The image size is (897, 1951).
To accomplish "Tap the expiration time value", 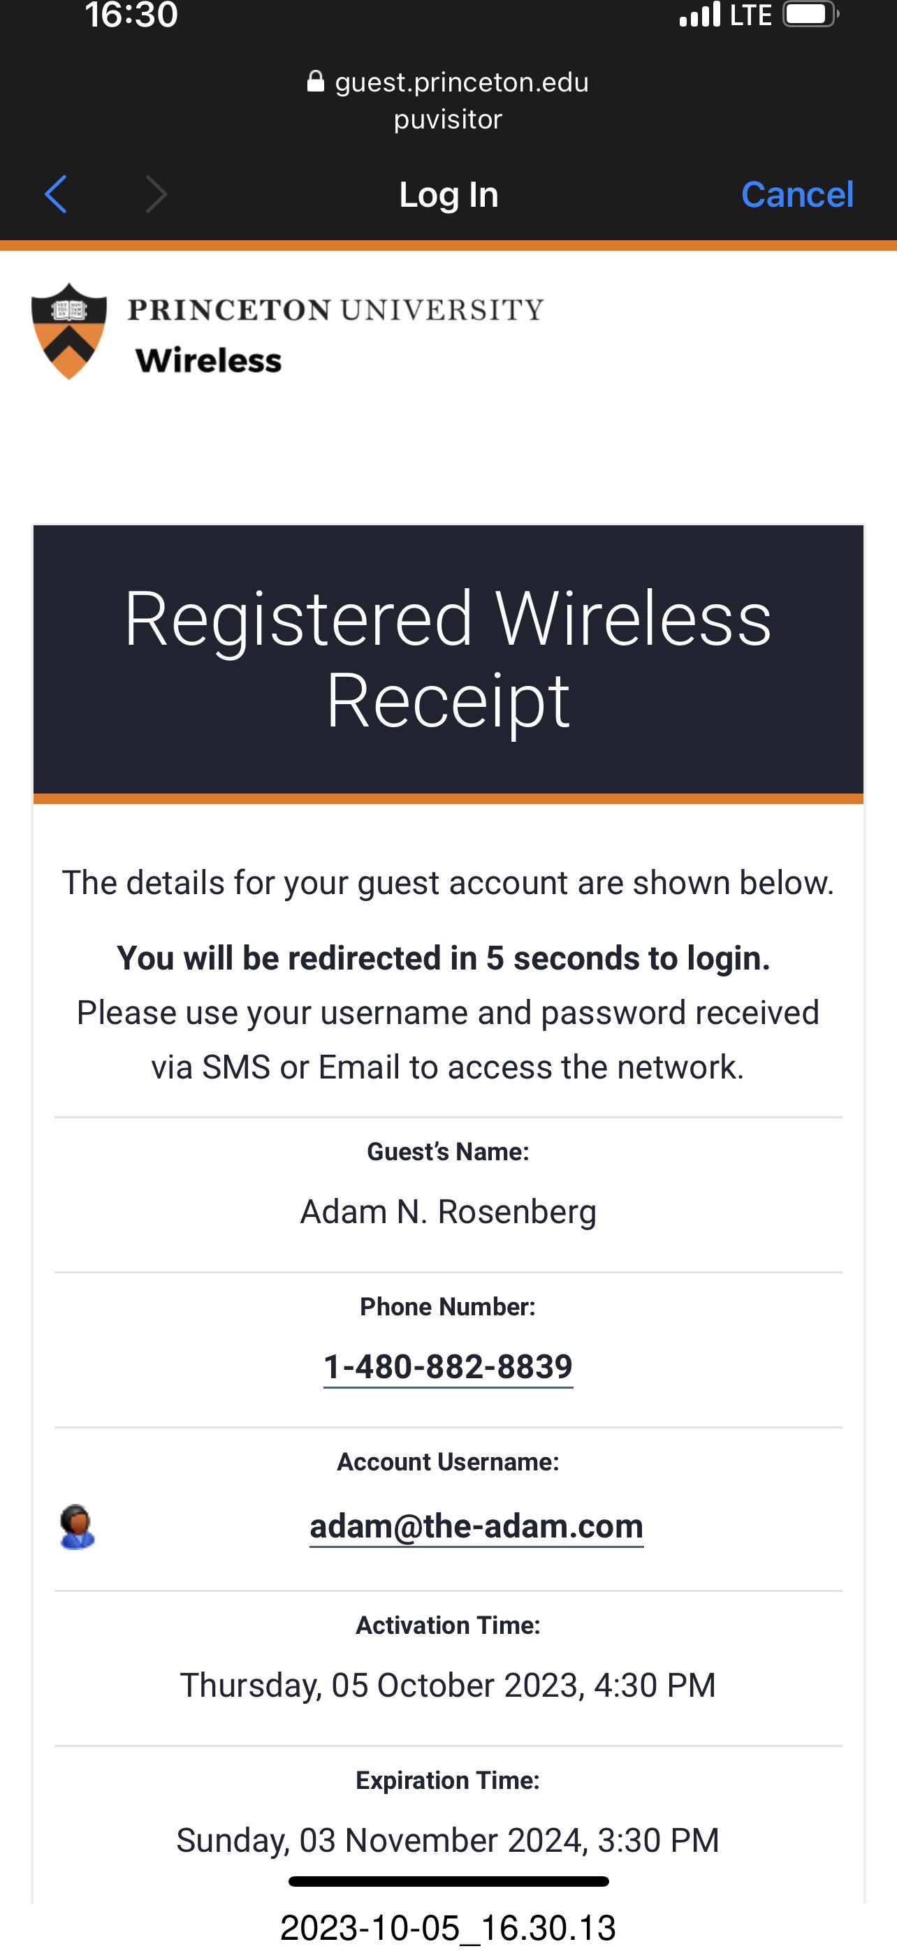I will point(448,1841).
